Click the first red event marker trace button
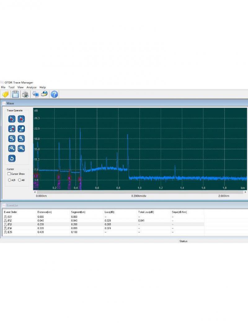The height and width of the screenshot is (323, 248). tap(12, 119)
